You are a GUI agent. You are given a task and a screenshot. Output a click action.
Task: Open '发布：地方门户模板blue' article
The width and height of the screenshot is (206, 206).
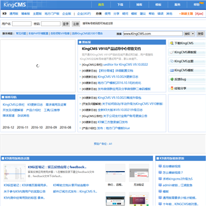click(x=113, y=128)
